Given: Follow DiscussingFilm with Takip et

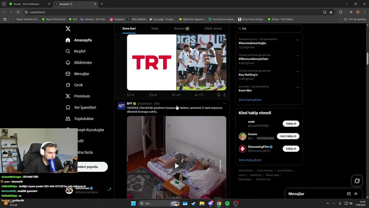Looking at the screenshot, I should pos(291,148).
